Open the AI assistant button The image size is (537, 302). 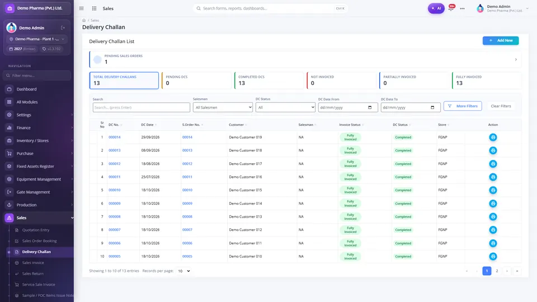436,8
